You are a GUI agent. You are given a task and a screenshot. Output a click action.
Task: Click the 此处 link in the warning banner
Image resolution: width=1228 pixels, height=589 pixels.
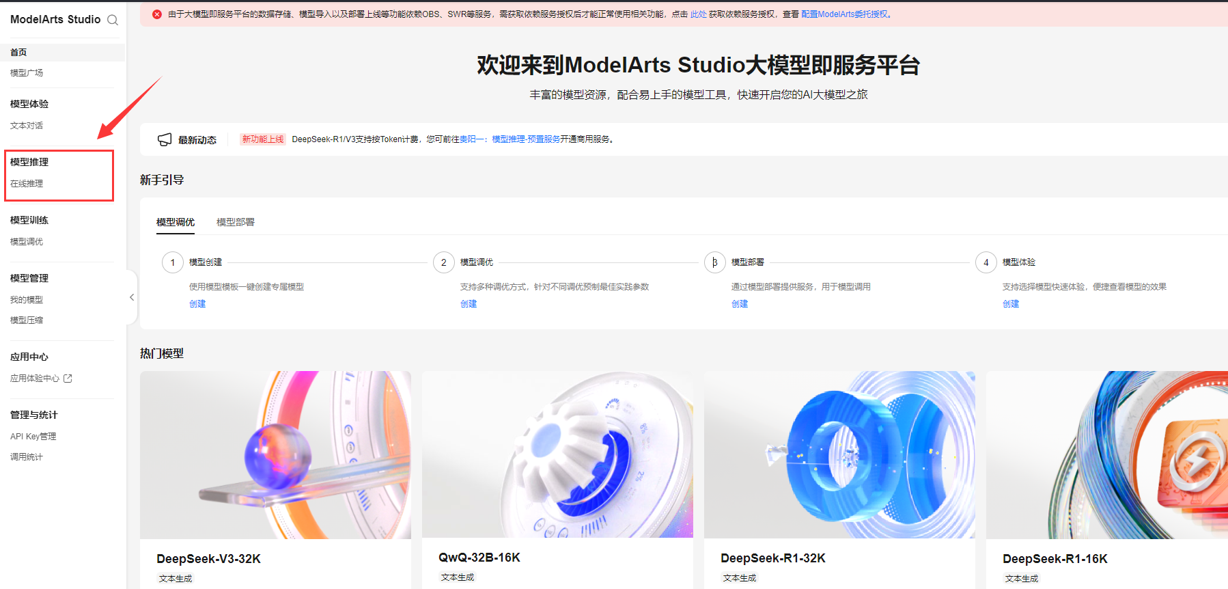699,14
